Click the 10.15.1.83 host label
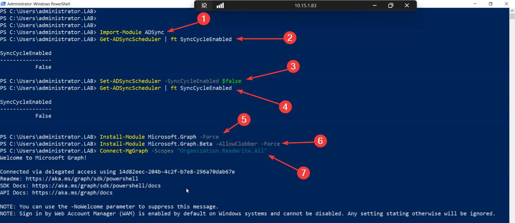Screen dimensions: 515x223 point(306,5)
